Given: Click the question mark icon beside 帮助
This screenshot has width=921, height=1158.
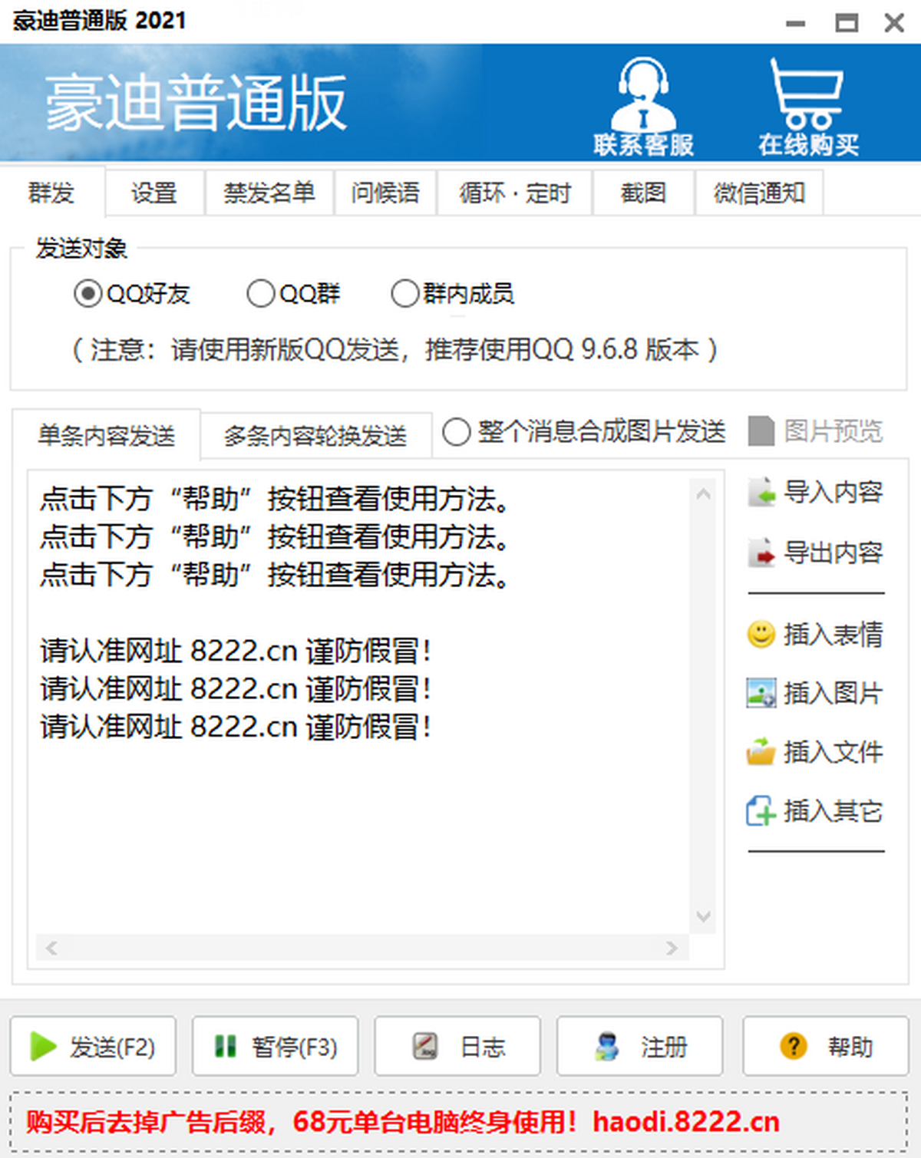Looking at the screenshot, I should (794, 1046).
